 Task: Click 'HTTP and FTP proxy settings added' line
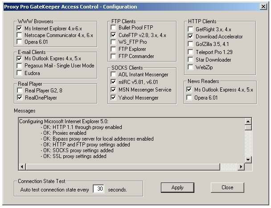pyautogui.click(x=86, y=145)
